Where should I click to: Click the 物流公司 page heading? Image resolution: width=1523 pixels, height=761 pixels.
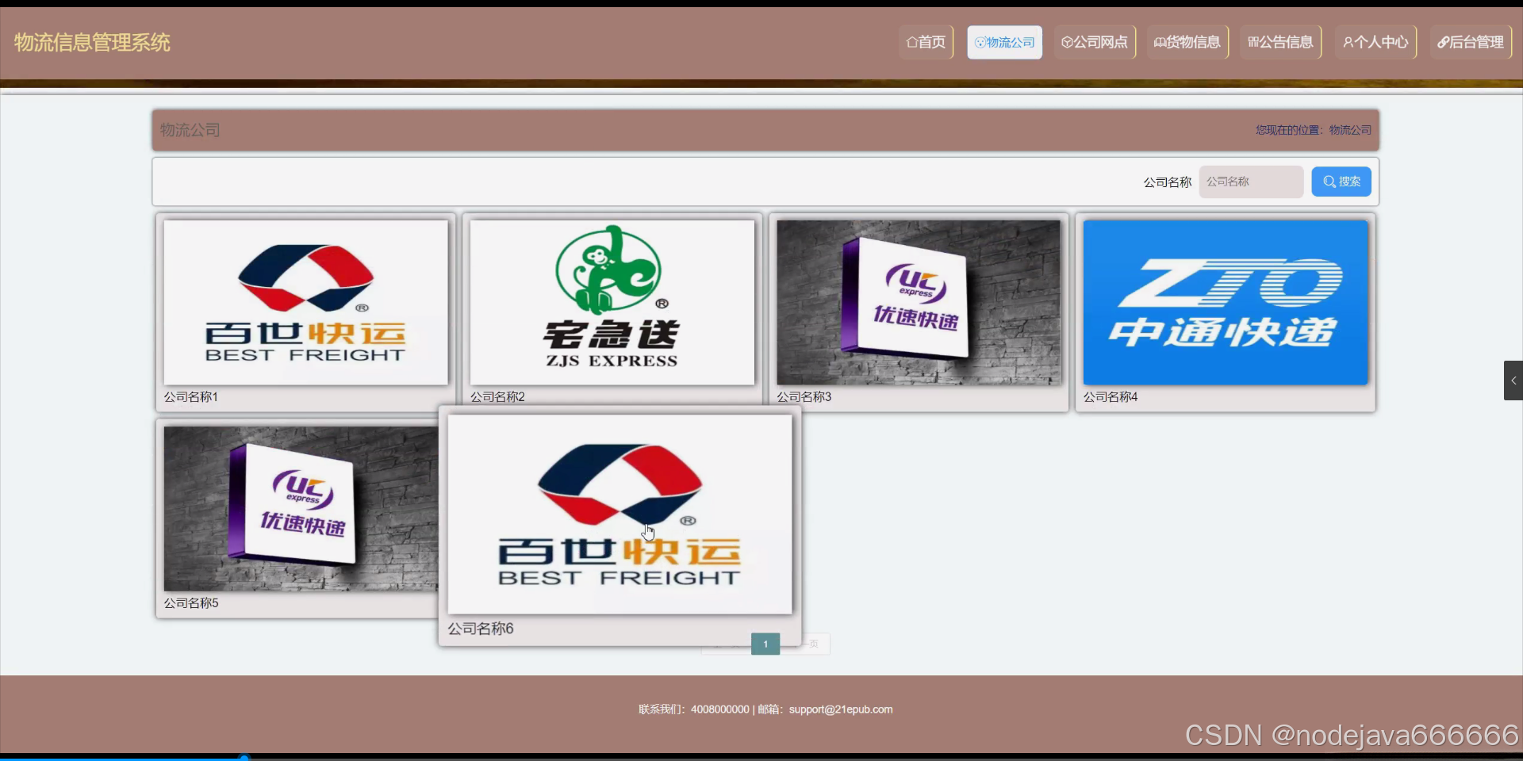190,130
